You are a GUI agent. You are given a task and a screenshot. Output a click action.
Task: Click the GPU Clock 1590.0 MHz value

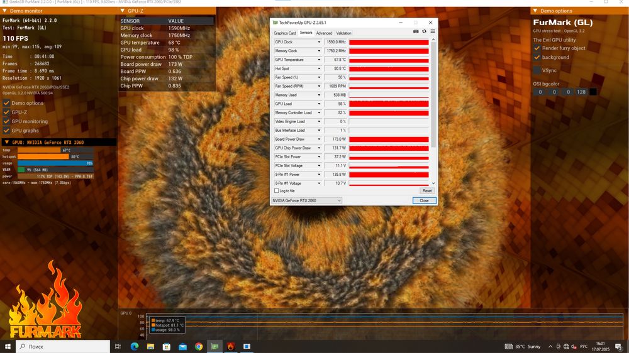pyautogui.click(x=335, y=42)
